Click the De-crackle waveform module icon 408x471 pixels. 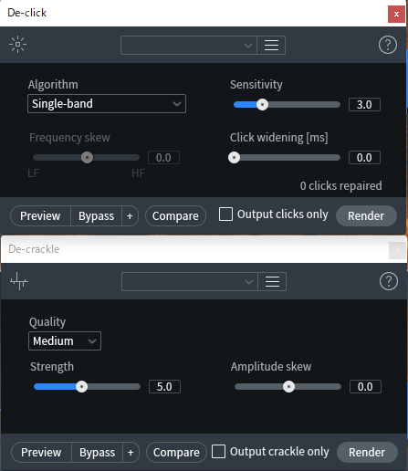tap(19, 281)
